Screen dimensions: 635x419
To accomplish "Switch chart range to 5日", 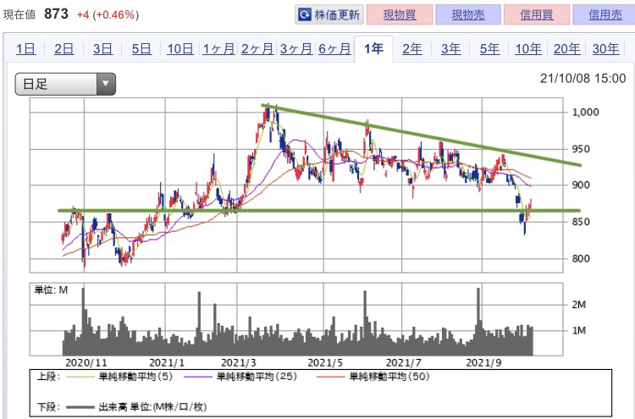I will click(x=141, y=49).
